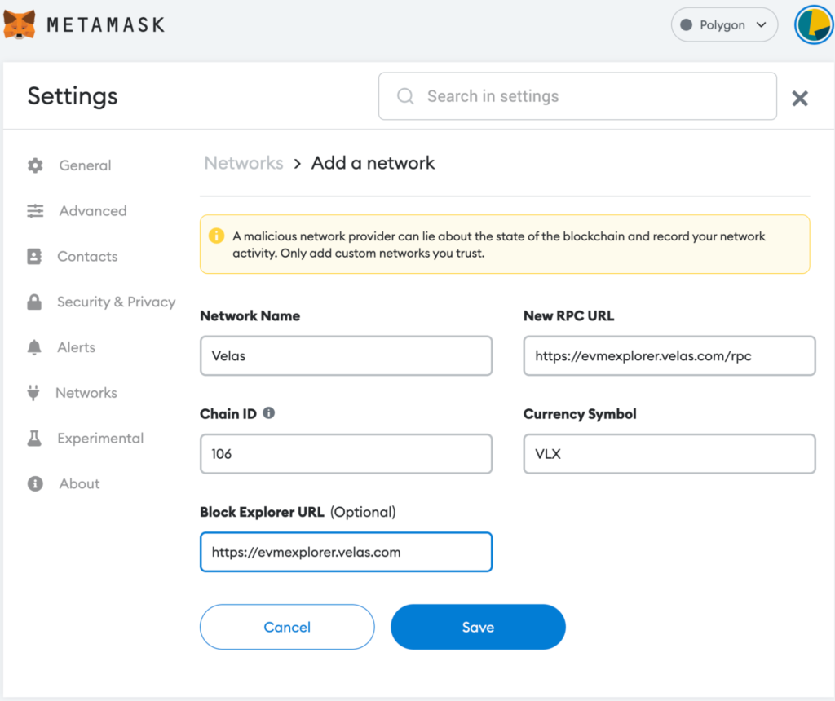
Task: Go back to Networks breadcrumb
Action: pyautogui.click(x=243, y=163)
